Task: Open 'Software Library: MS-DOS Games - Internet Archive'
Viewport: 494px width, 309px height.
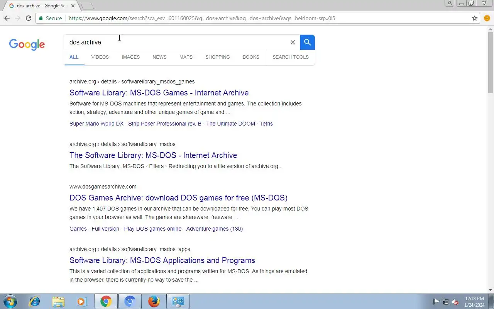Action: coord(159,93)
